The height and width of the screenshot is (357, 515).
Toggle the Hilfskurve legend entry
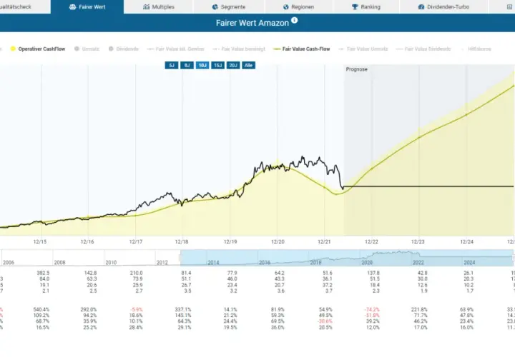click(476, 49)
